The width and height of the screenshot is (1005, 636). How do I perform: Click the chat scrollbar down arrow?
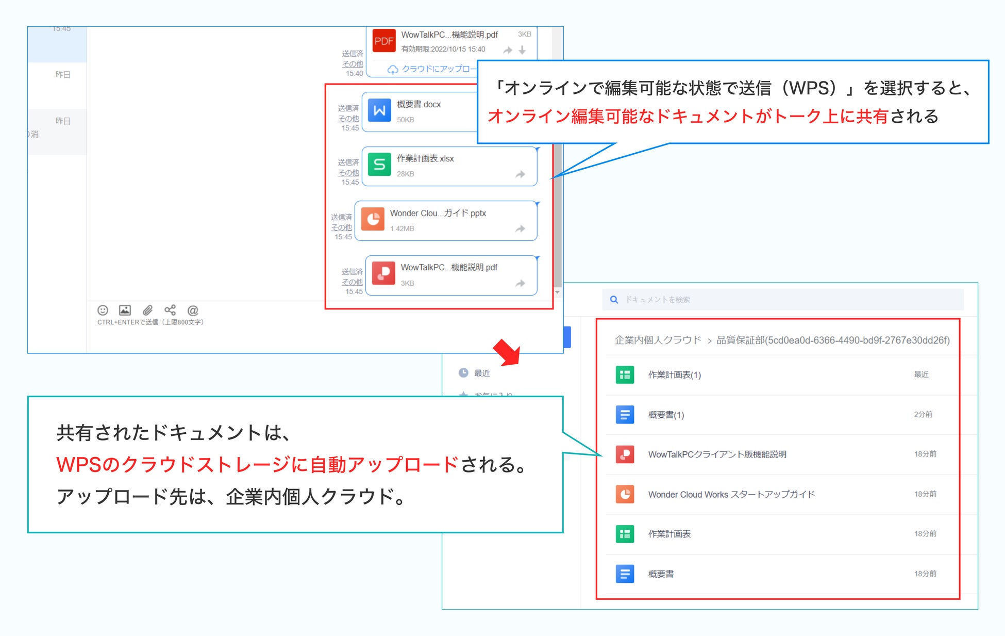(557, 292)
